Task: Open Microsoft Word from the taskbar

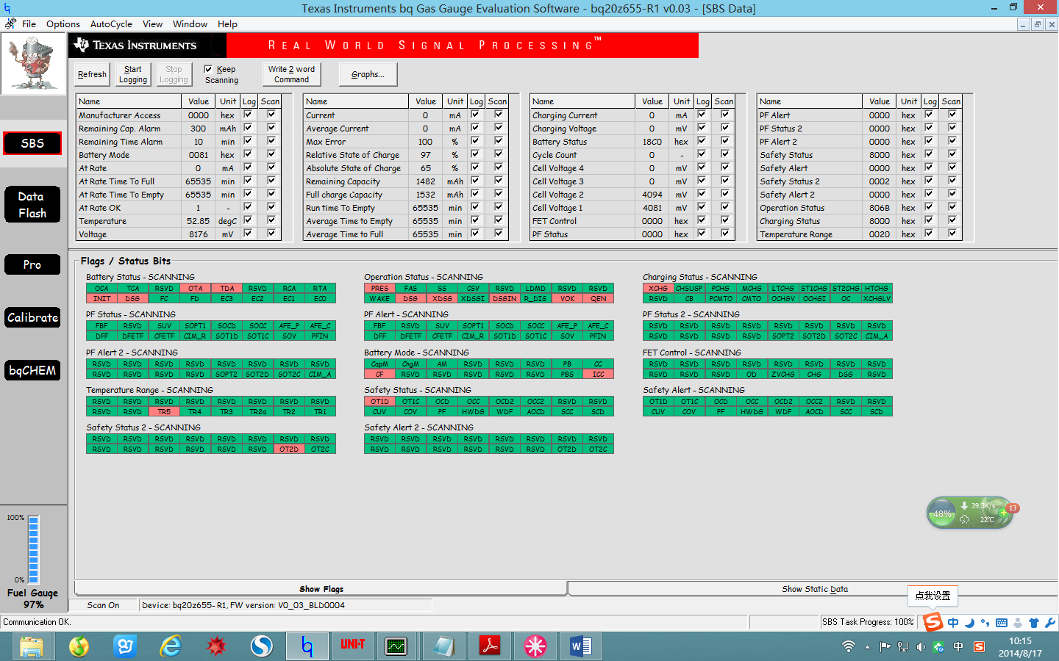Action: pyautogui.click(x=581, y=646)
